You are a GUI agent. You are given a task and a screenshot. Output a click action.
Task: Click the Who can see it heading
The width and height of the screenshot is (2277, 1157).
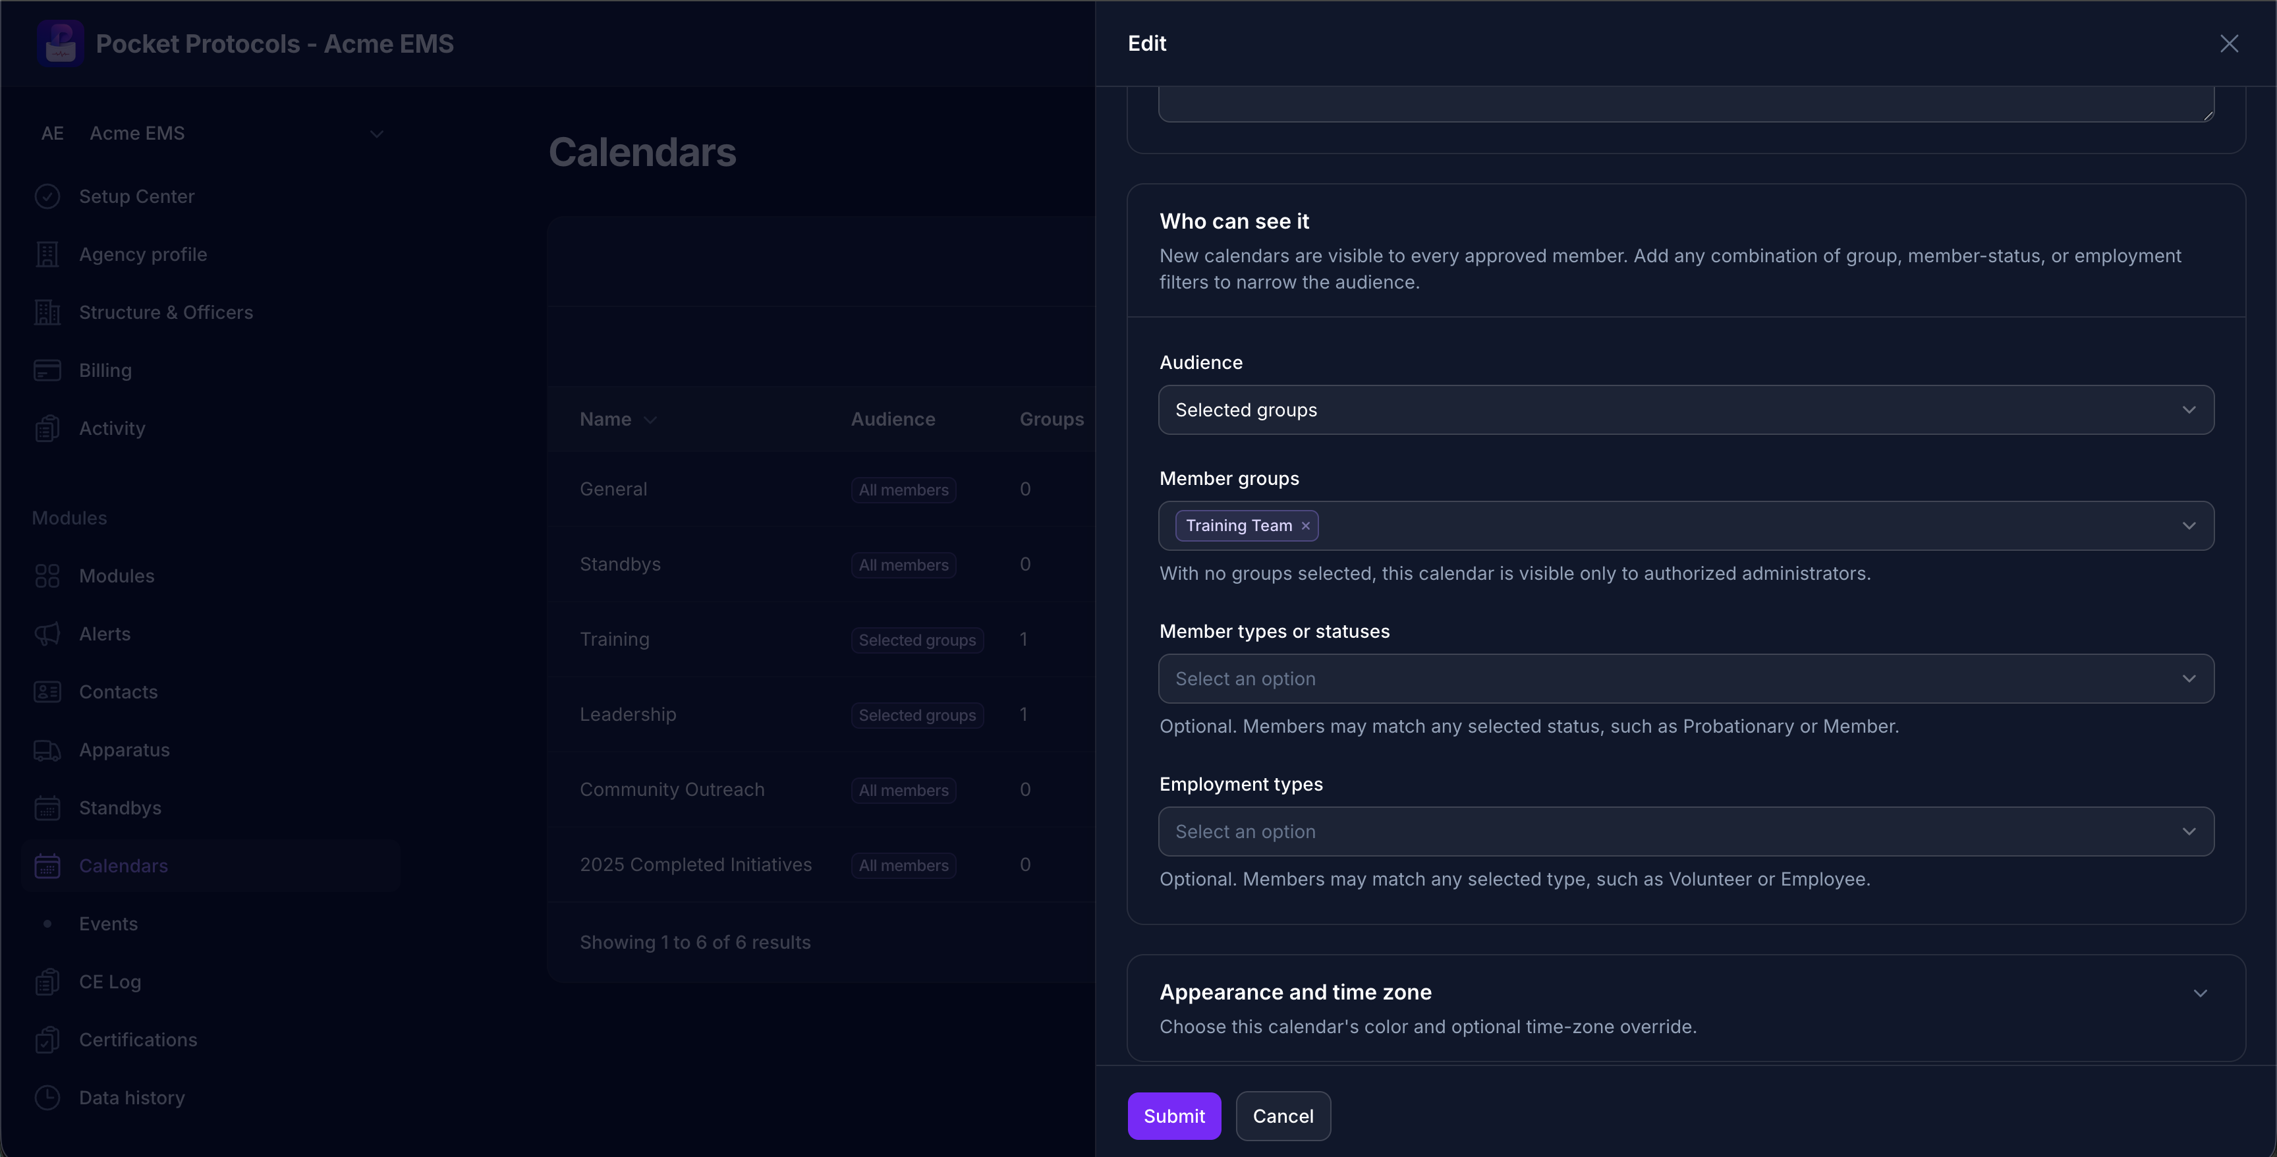click(1234, 221)
